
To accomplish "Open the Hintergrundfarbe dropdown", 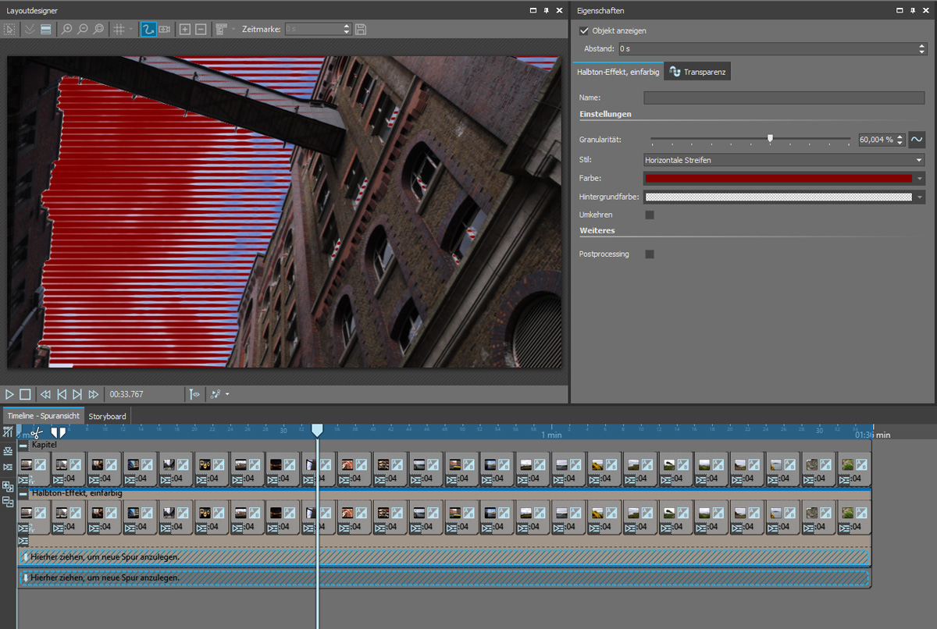I will click(x=920, y=197).
